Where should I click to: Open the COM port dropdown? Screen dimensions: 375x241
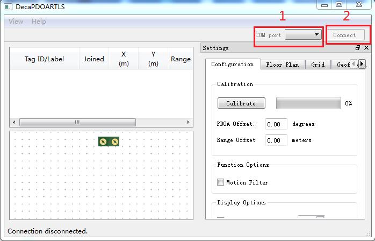[303, 35]
